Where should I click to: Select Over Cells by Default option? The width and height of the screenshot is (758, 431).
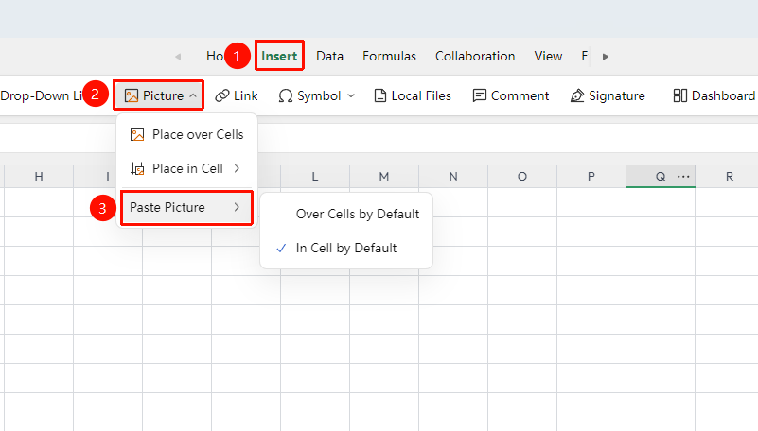(358, 214)
